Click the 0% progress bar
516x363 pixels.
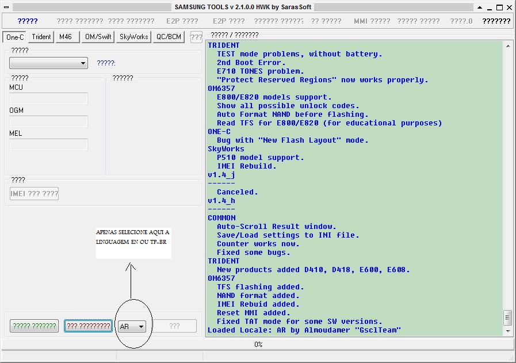pyautogui.click(x=258, y=344)
